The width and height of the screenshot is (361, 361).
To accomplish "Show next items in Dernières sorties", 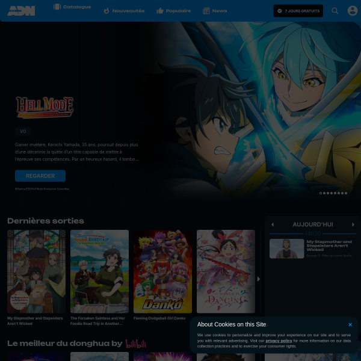I will coord(259,279).
